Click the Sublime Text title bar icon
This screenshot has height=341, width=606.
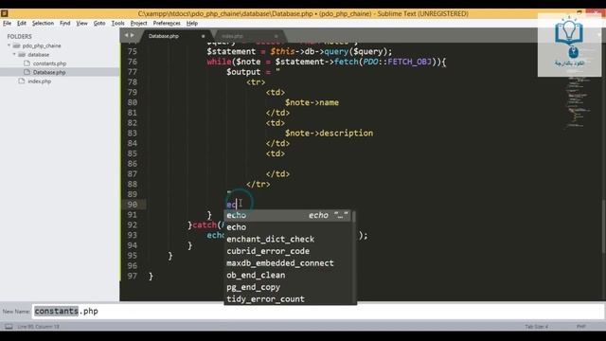(x=4, y=13)
